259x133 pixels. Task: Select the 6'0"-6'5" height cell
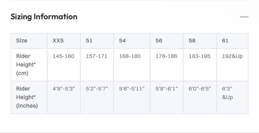(x=200, y=89)
